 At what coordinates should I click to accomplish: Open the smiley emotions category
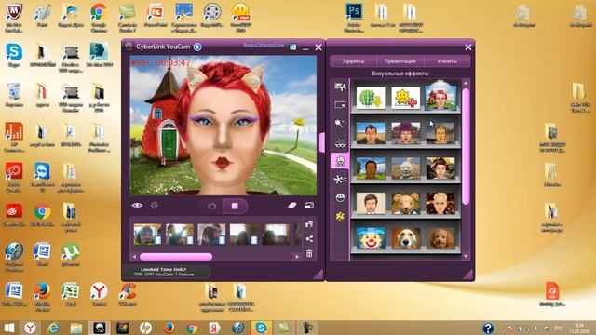tap(340, 197)
